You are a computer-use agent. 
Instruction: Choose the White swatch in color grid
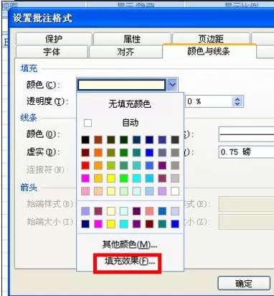pos(175,191)
